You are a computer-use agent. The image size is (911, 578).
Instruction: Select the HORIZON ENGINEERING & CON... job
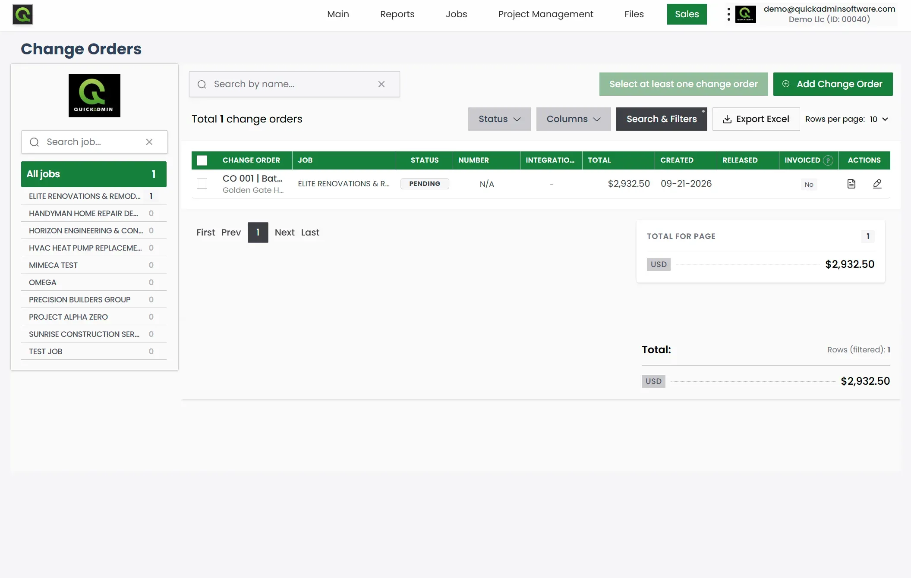click(x=94, y=231)
